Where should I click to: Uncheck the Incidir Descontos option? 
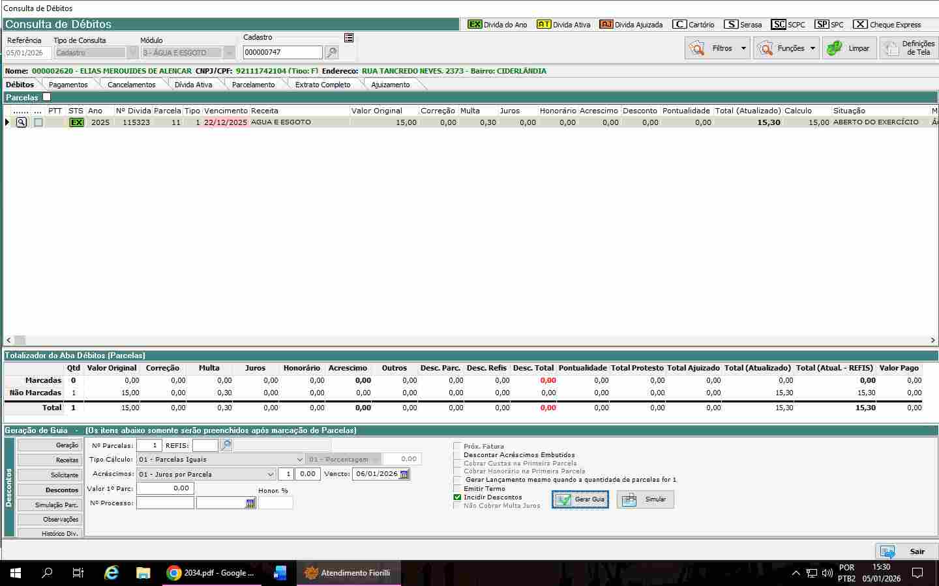tap(457, 497)
